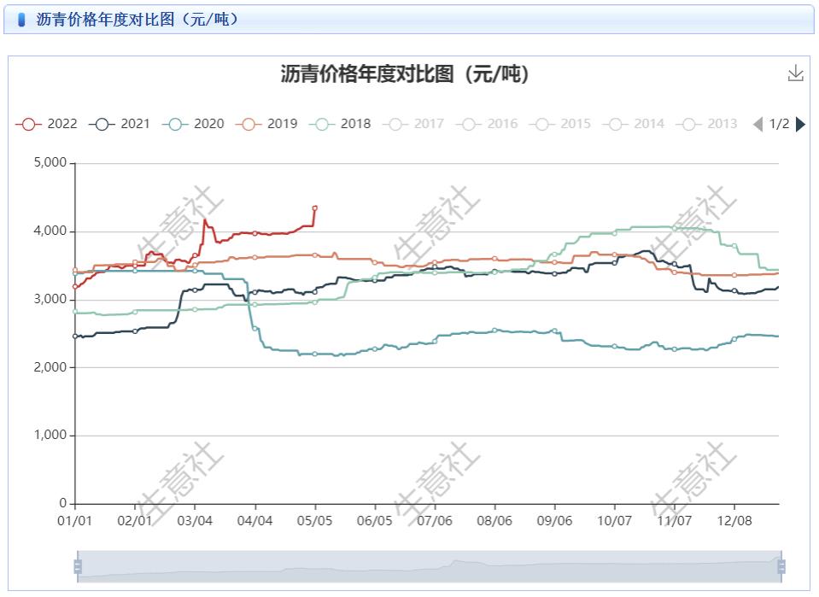Click the blue panel header icon
Image resolution: width=819 pixels, height=597 pixels.
tap(21, 20)
